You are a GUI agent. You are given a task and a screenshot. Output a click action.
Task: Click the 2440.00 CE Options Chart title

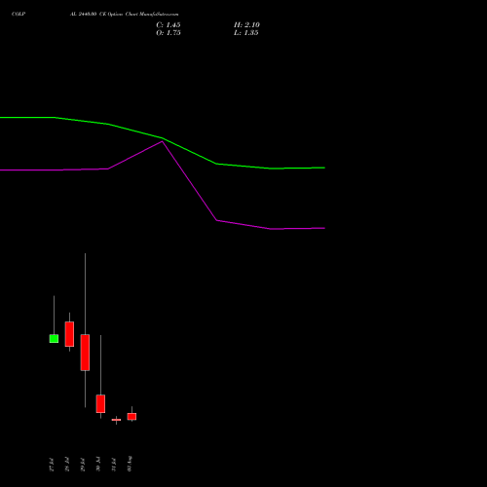(125, 14)
